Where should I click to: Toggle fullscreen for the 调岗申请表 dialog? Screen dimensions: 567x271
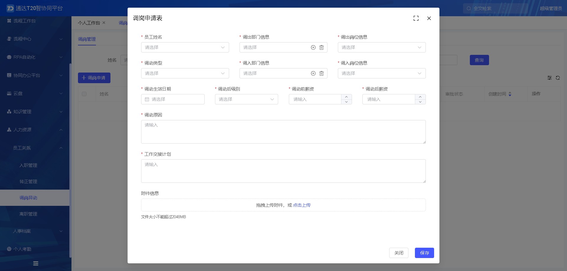coord(416,18)
